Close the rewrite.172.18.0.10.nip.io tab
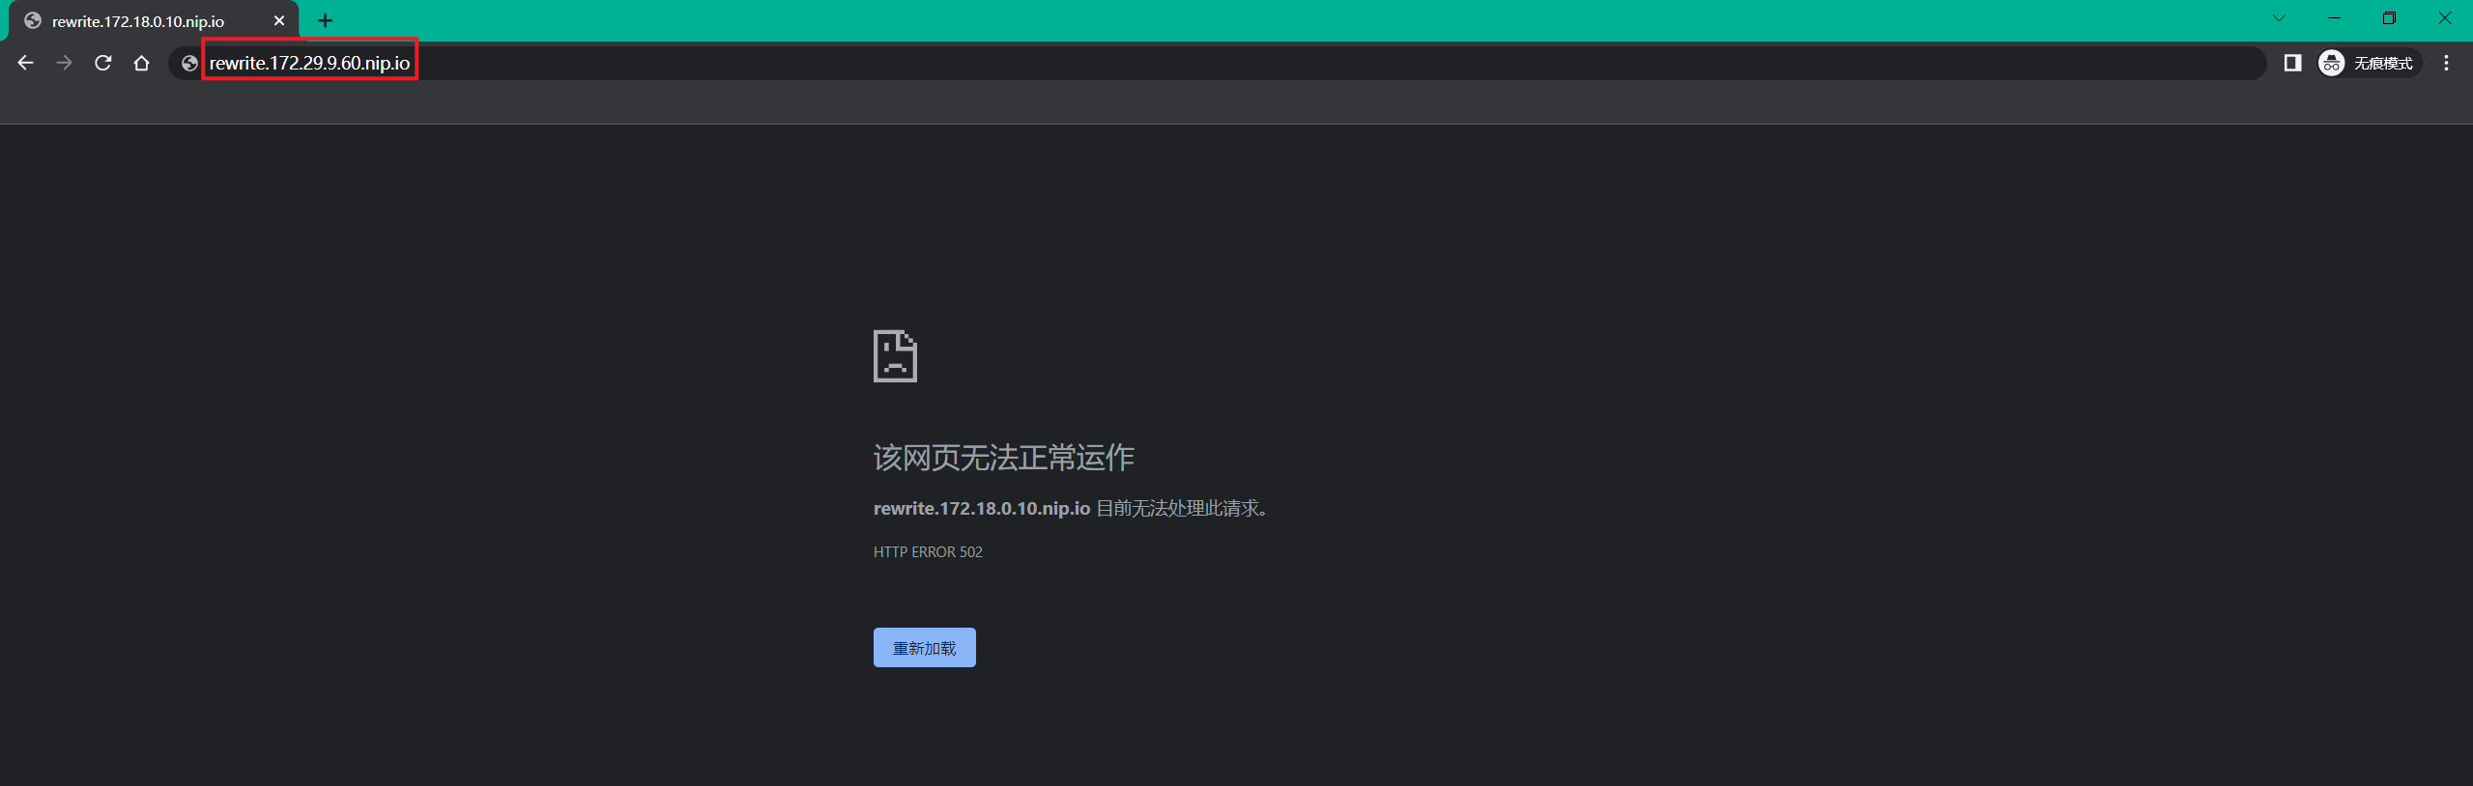This screenshot has height=786, width=2473. 279,20
